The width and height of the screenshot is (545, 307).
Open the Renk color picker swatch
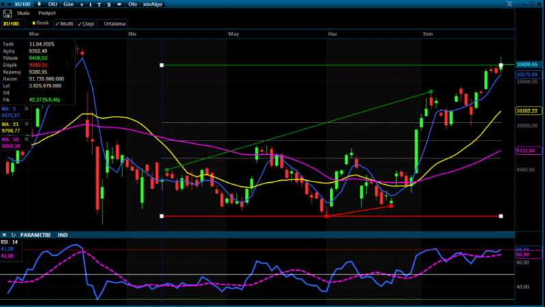[34, 23]
